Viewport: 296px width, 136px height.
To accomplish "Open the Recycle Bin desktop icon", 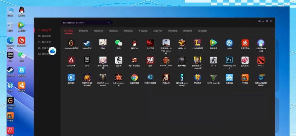I will tap(10, 25).
